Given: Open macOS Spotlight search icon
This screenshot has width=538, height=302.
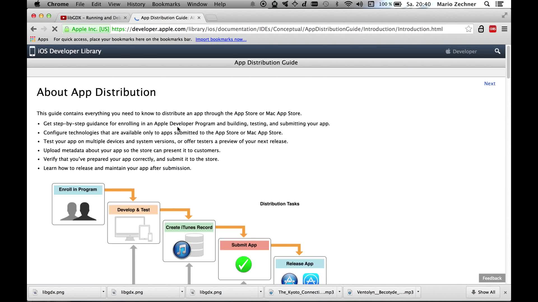Looking at the screenshot, I should pyautogui.click(x=487, y=4).
